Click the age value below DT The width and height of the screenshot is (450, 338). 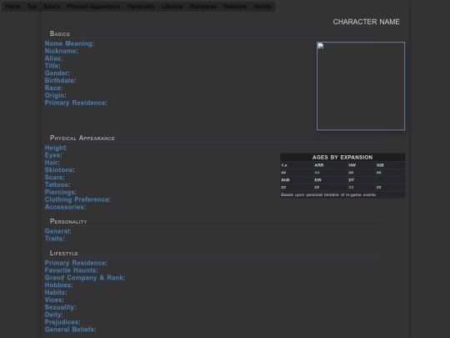[351, 188]
